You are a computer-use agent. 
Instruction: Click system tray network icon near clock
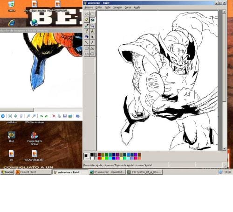click(x=220, y=172)
